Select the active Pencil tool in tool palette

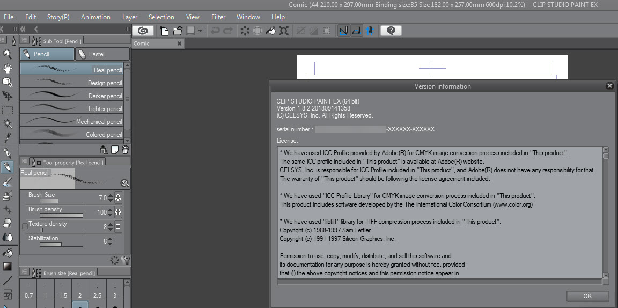pyautogui.click(x=8, y=167)
